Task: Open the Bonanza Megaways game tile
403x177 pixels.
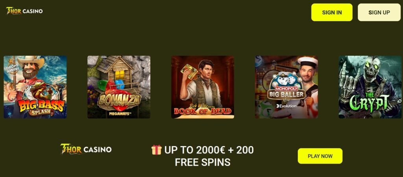Action: pyautogui.click(x=119, y=87)
